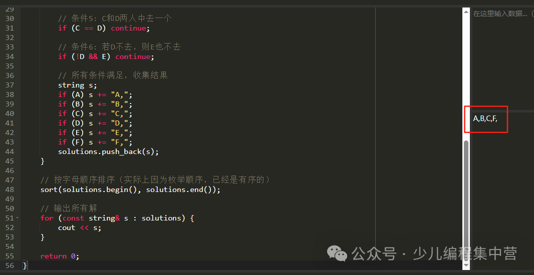Click code line "if (C == D) continue;"
Viewport: 534px width, 275px height.
[104, 28]
